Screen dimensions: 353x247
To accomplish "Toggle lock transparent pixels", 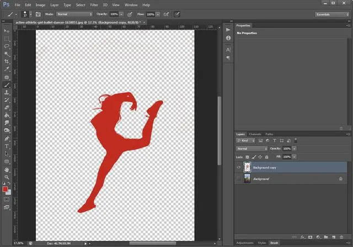I will [x=247, y=157].
